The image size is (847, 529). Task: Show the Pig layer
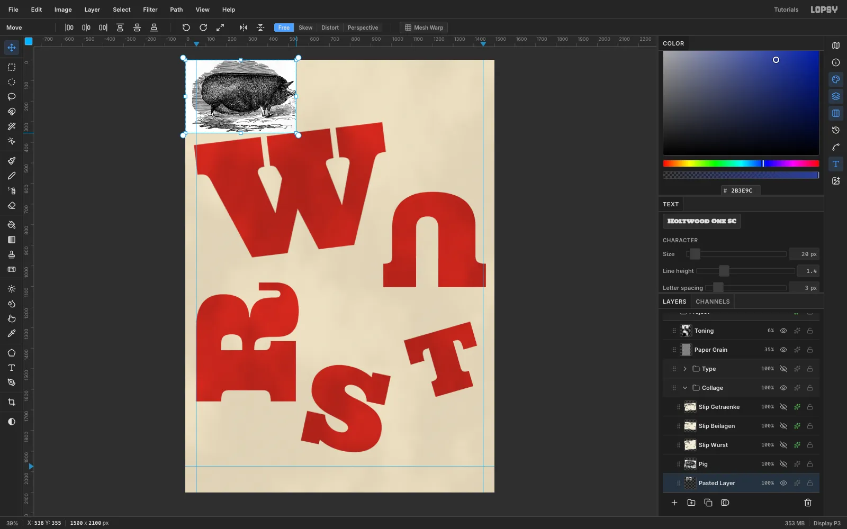point(783,464)
